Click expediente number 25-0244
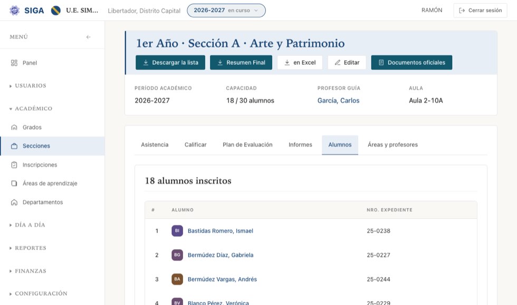517x305 pixels. tap(379, 279)
